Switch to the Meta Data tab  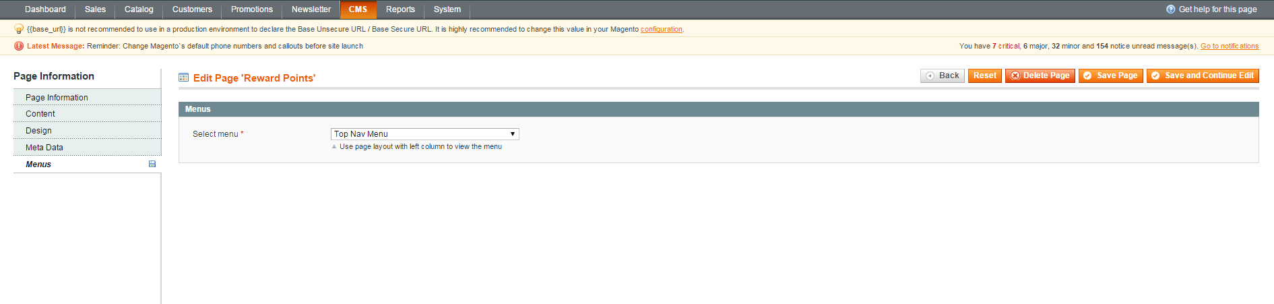click(44, 148)
